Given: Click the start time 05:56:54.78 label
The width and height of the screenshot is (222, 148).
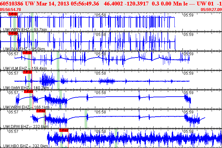Looking at the screenshot, I should pos(11,10).
